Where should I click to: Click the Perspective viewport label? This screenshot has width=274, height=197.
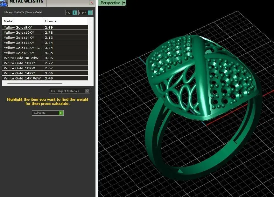point(110,3)
